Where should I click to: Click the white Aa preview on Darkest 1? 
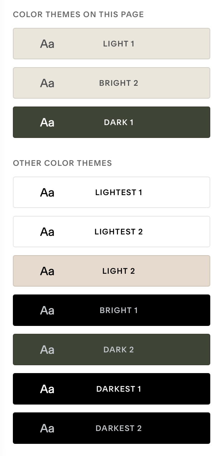pos(47,389)
